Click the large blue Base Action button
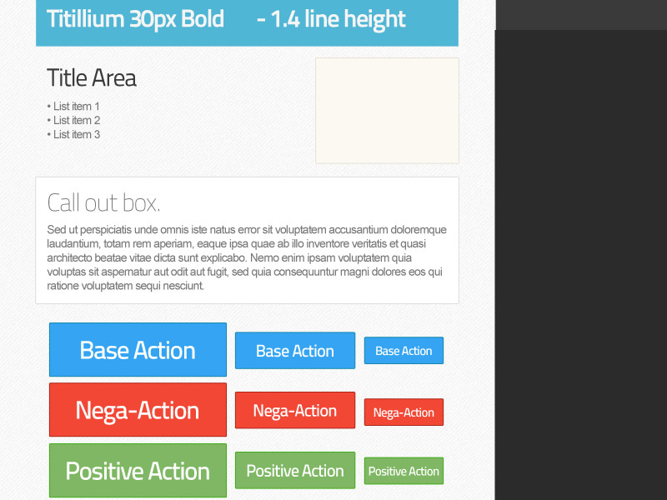 click(x=138, y=350)
